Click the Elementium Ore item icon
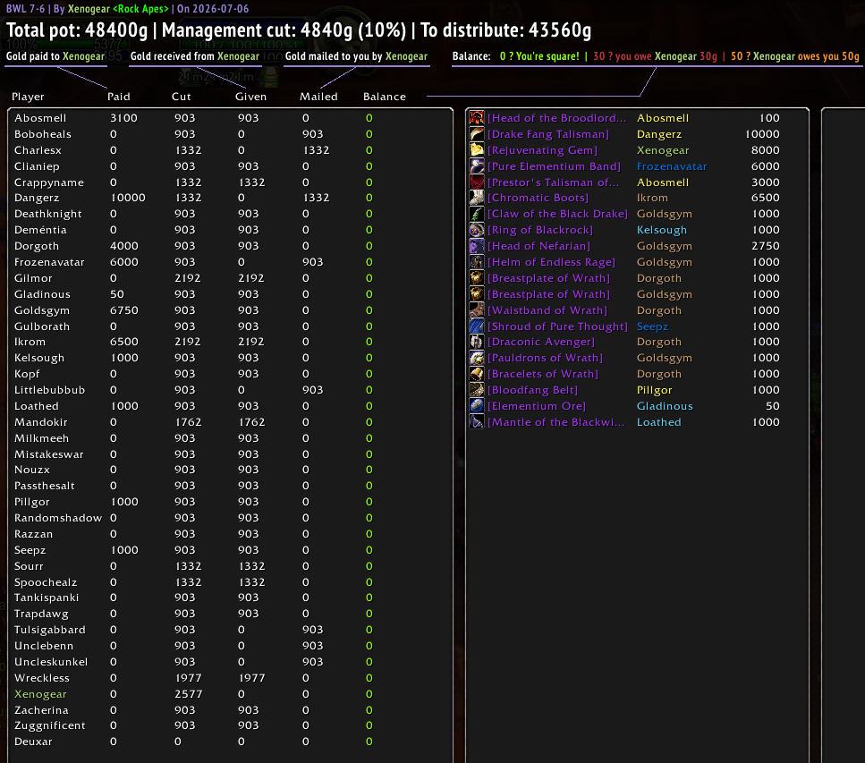Screen dimensions: 865x763 pyautogui.click(x=477, y=405)
